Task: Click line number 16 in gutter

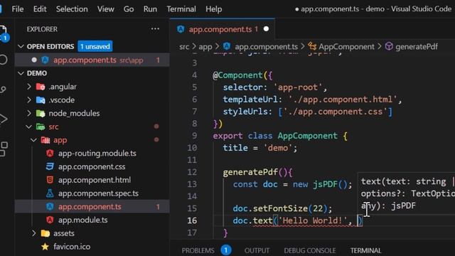Action: (x=192, y=220)
